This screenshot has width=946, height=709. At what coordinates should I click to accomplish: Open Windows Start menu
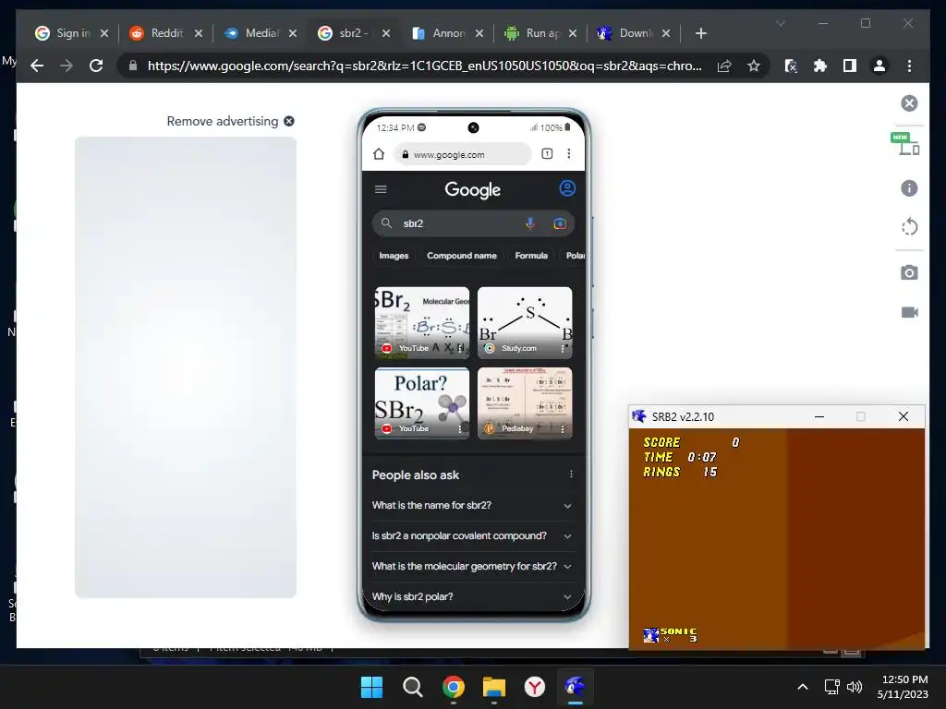coord(371,687)
